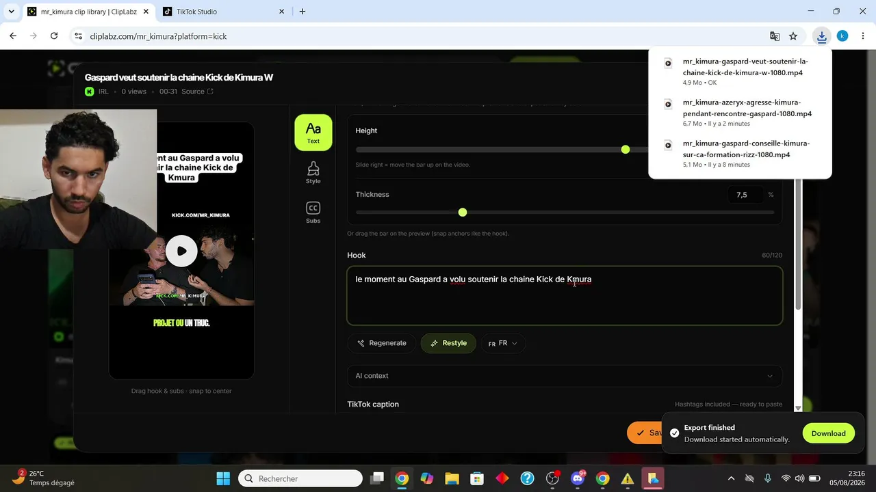Edit the Thickness percentage value field
The height and width of the screenshot is (492, 876).
coord(744,195)
